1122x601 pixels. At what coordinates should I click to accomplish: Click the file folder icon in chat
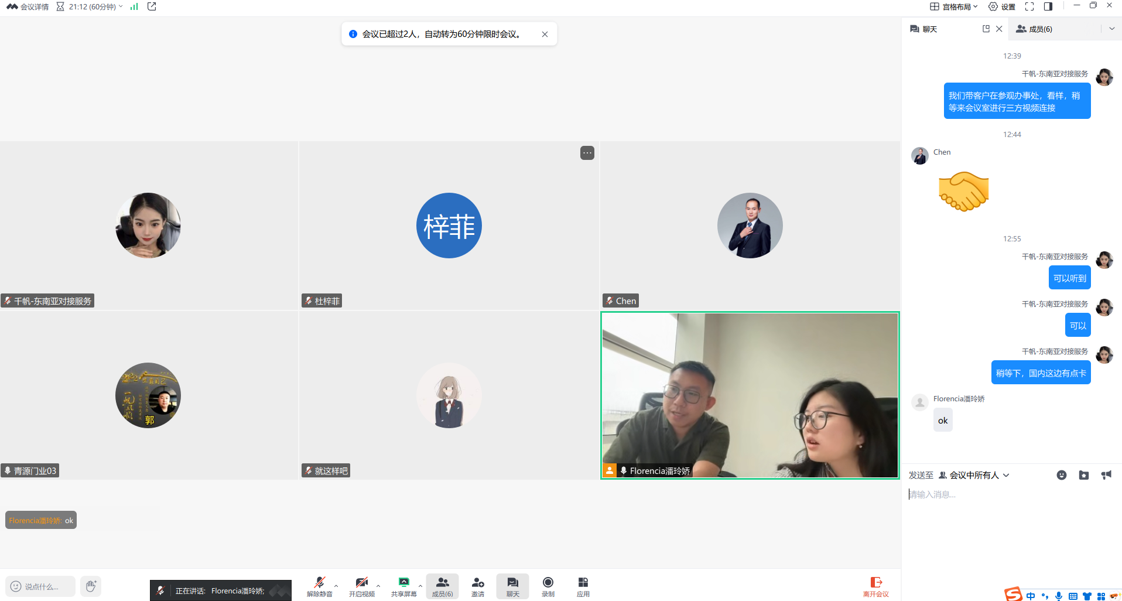coord(1083,475)
